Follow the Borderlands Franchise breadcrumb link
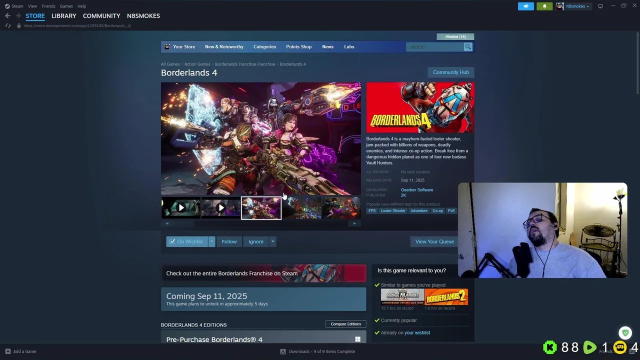Image resolution: width=640 pixels, height=360 pixels. click(x=245, y=64)
